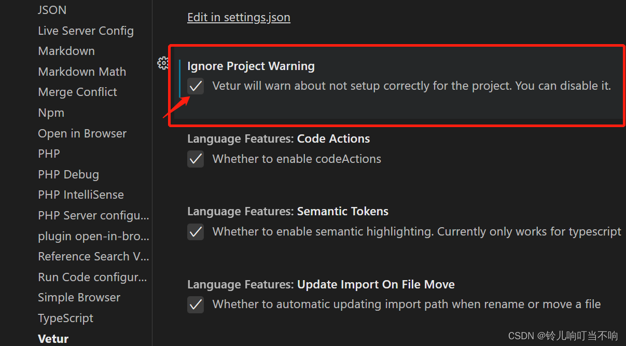Image resolution: width=626 pixels, height=346 pixels.
Task: Click the gear icon beside Ignore Project Warning
Action: pyautogui.click(x=163, y=63)
